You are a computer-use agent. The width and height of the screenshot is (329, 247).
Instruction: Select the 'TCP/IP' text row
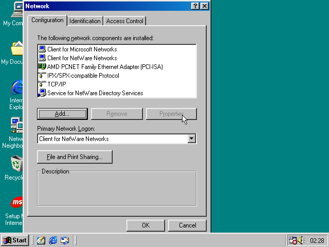point(57,84)
